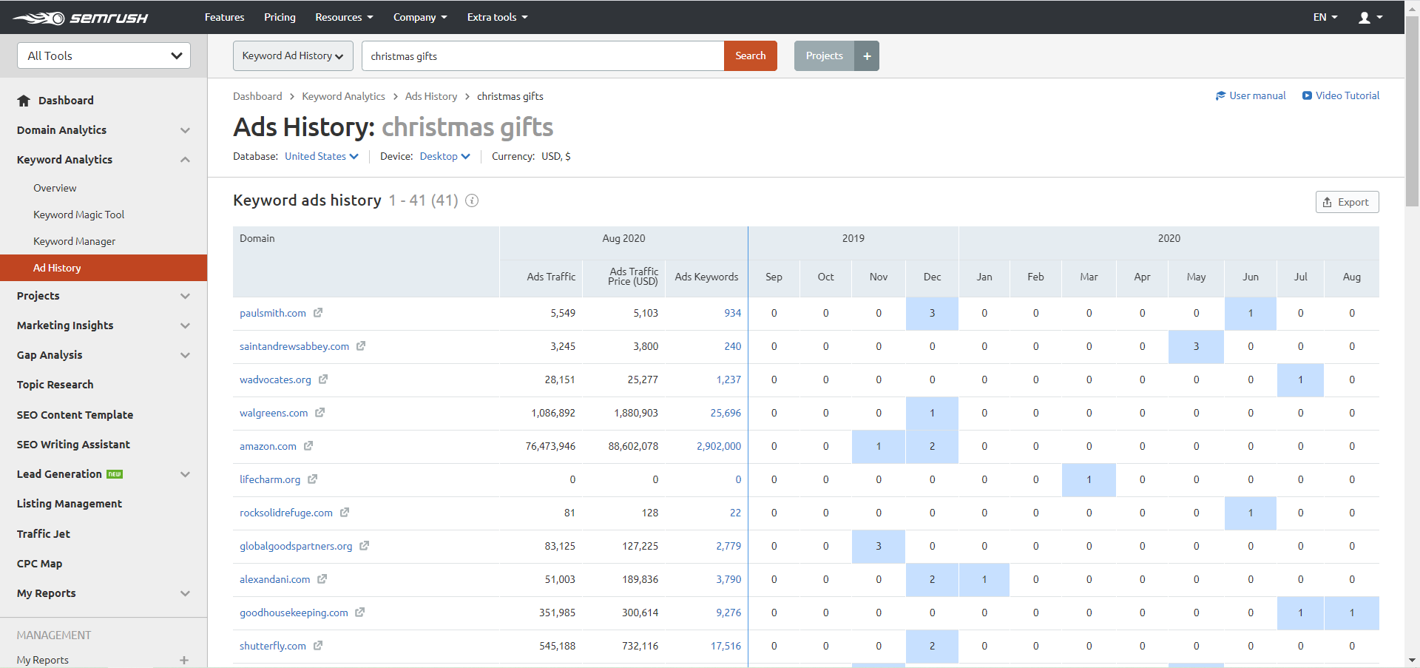Click the info icon beside Keyword ads history

pos(472,200)
